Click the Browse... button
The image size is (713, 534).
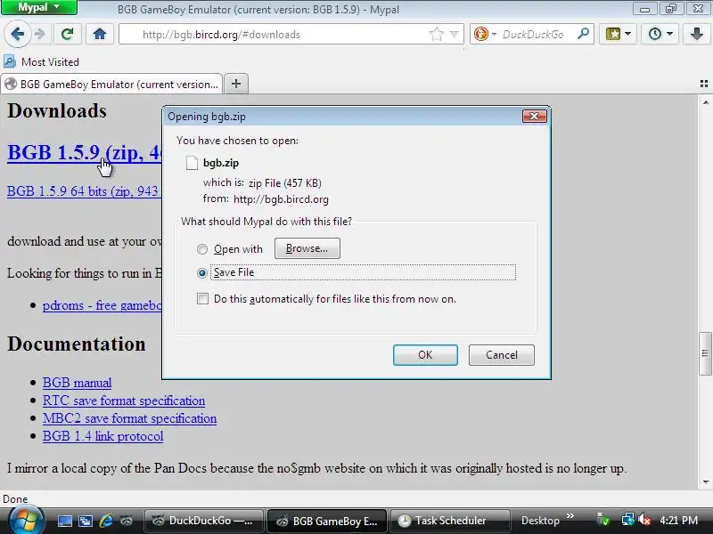tap(307, 248)
